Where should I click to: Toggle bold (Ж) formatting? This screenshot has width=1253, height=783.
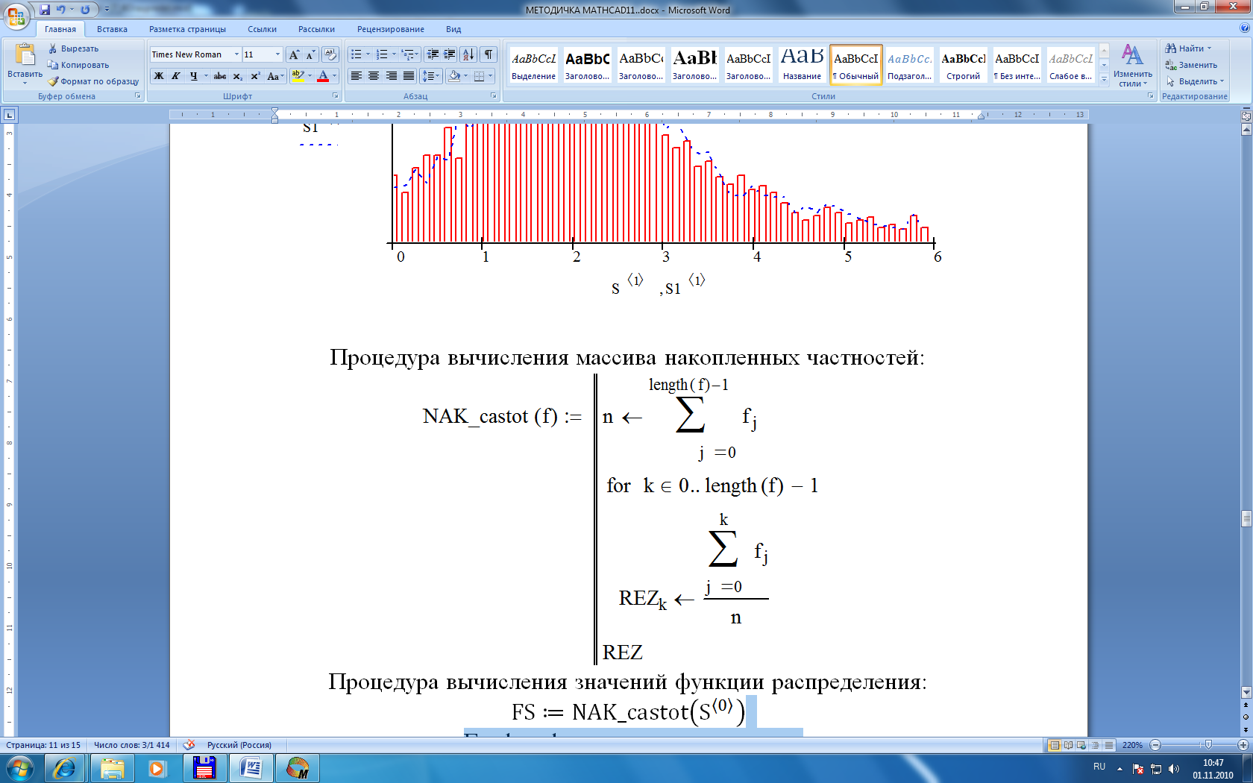[x=159, y=76]
